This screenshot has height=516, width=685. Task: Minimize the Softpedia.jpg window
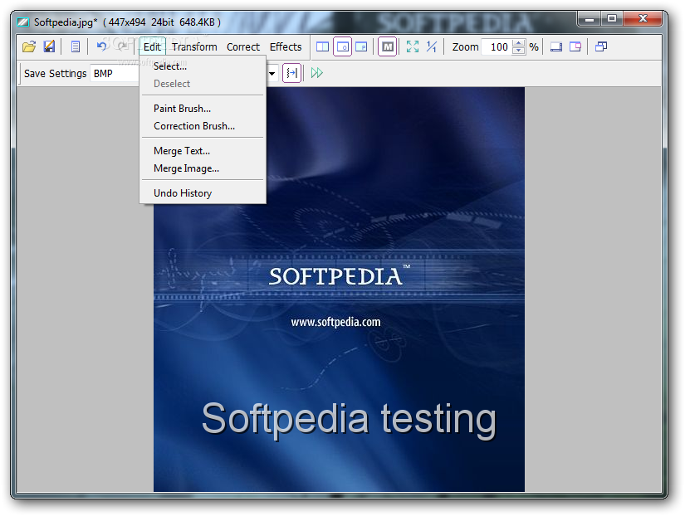pyautogui.click(x=590, y=19)
